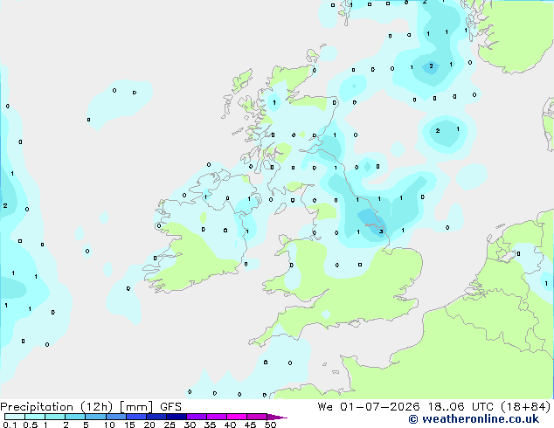This screenshot has height=428, width=554.
Task: Click legend label '20'
Action: click(x=149, y=425)
